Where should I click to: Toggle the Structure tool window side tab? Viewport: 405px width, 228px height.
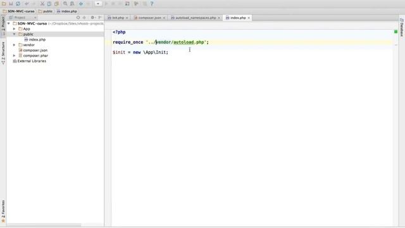[x=3, y=53]
